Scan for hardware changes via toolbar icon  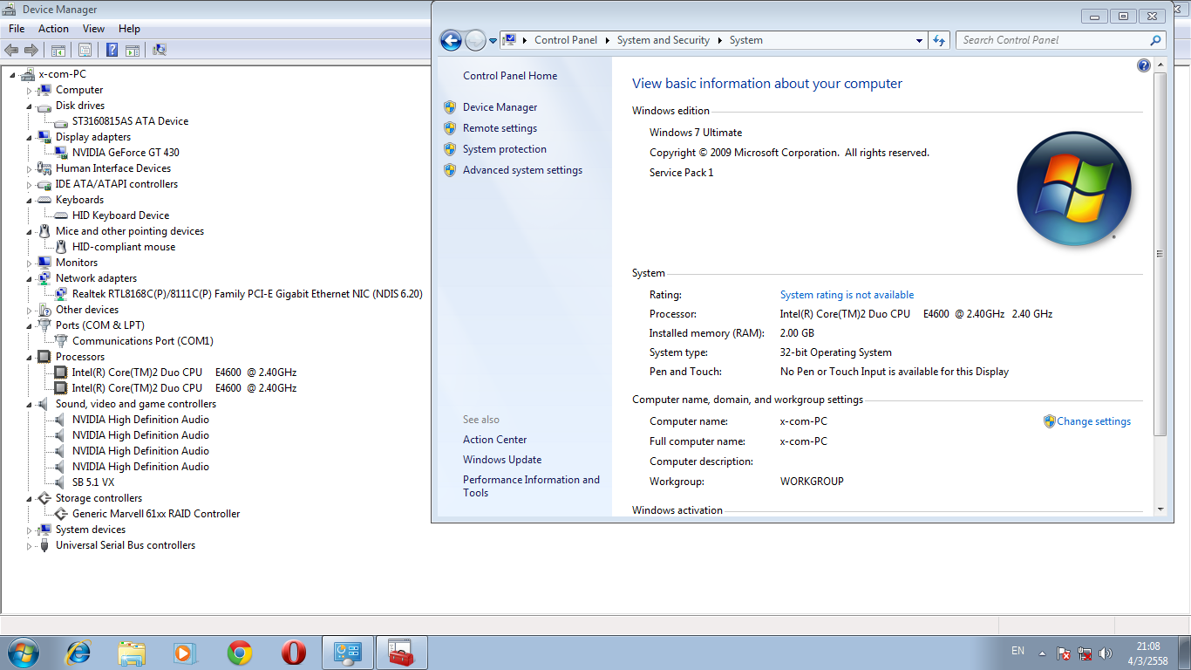(160, 51)
